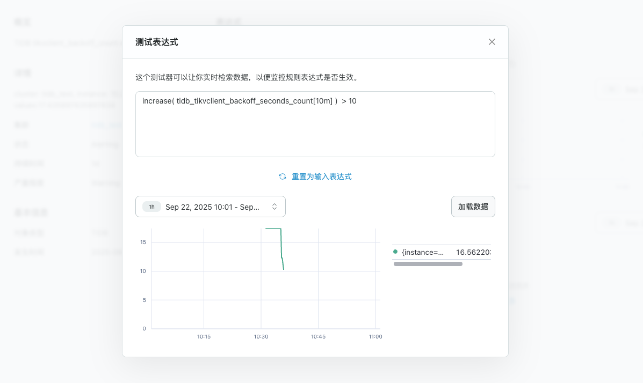Image resolution: width=643 pixels, height=383 pixels.
Task: Click the up-down chevron in the time range selector
Action: [x=274, y=207]
